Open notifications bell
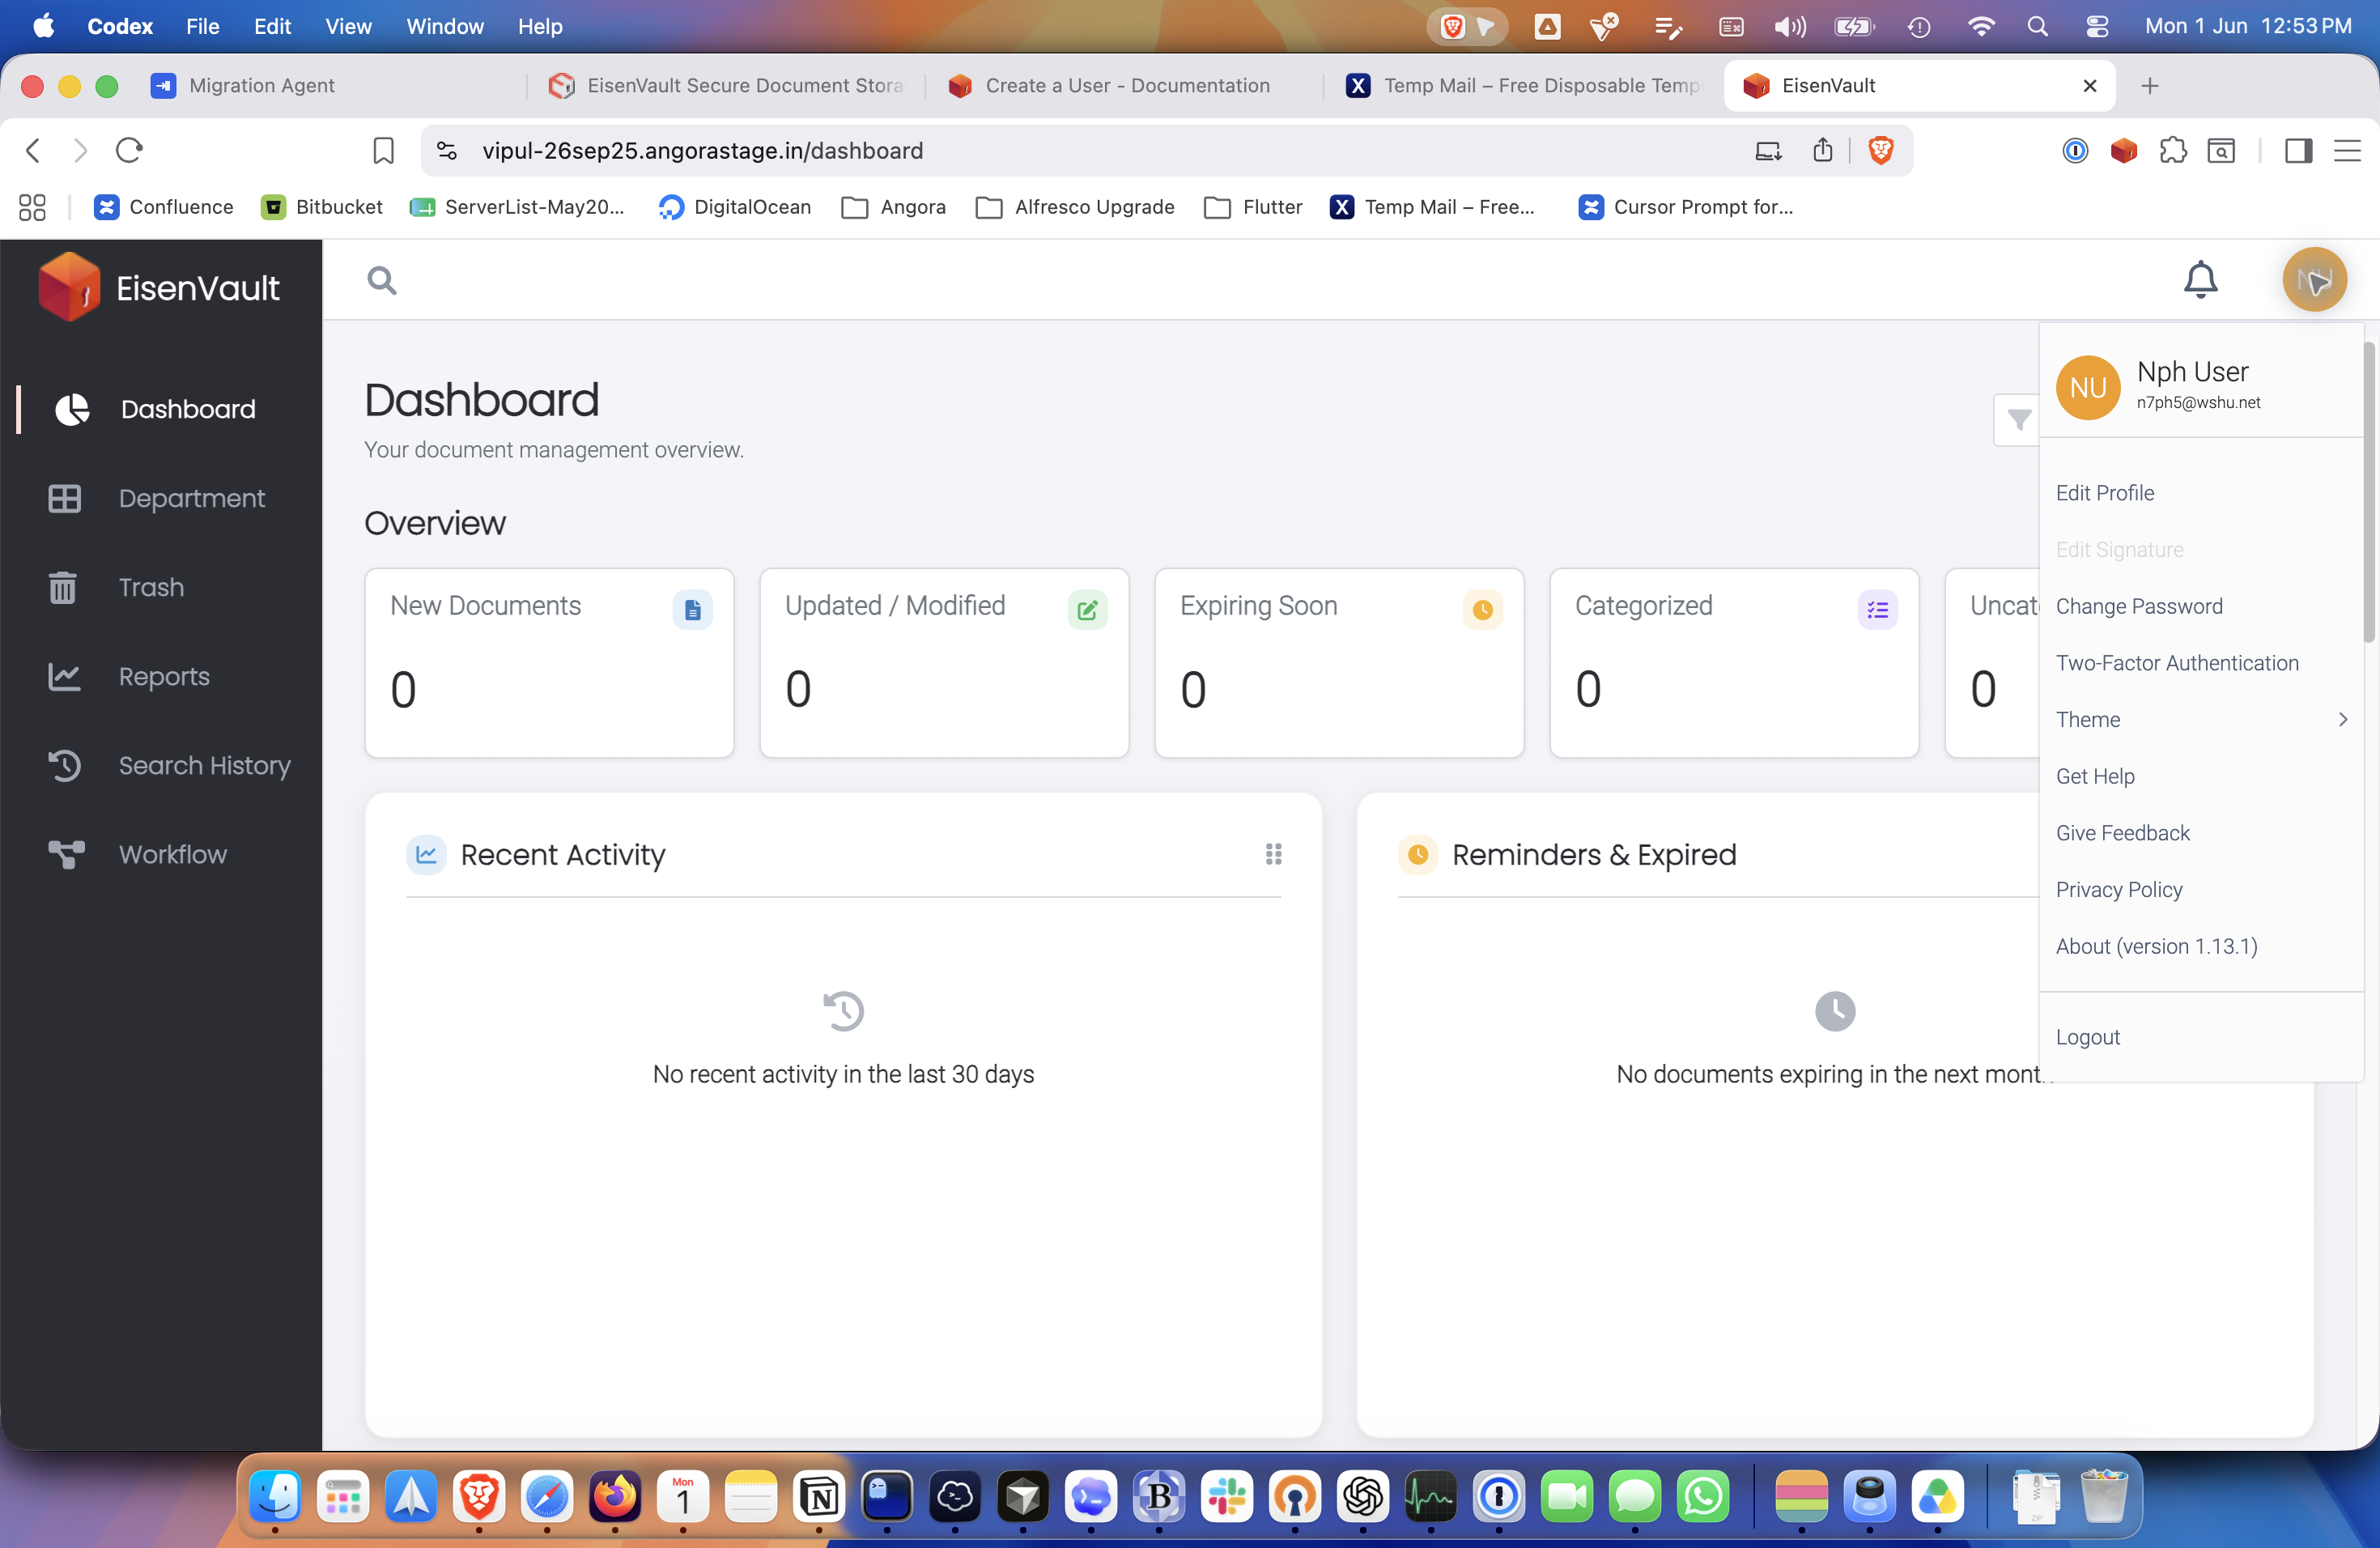 pos(2200,280)
